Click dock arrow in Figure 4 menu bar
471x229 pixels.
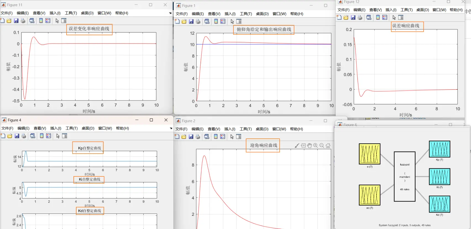pyautogui.click(x=171, y=128)
